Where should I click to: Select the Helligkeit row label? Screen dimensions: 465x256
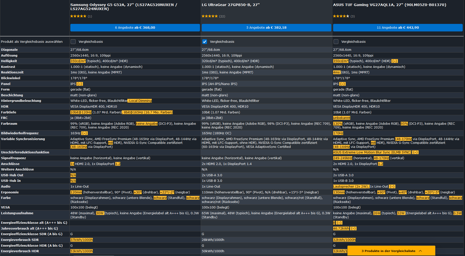click(x=9, y=61)
